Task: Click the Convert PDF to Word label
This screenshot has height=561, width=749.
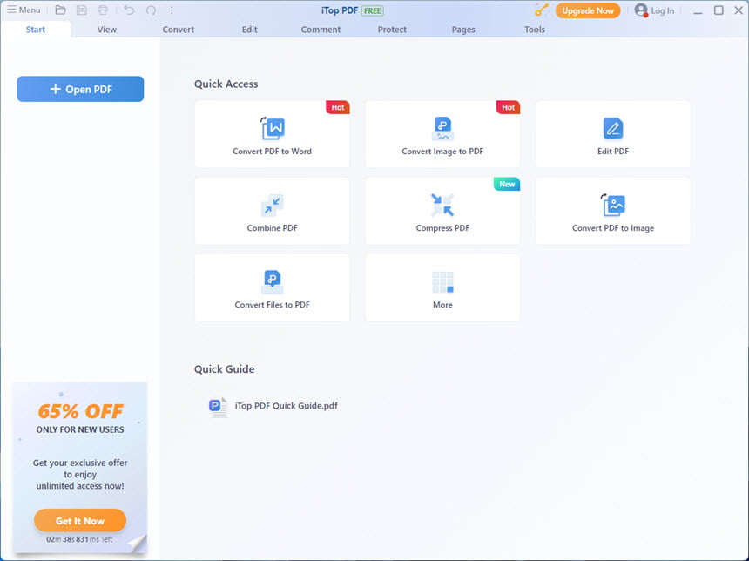Action: pos(273,152)
